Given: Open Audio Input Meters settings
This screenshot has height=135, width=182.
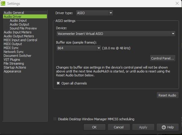Looking at the screenshot, I should (x=17, y=32).
